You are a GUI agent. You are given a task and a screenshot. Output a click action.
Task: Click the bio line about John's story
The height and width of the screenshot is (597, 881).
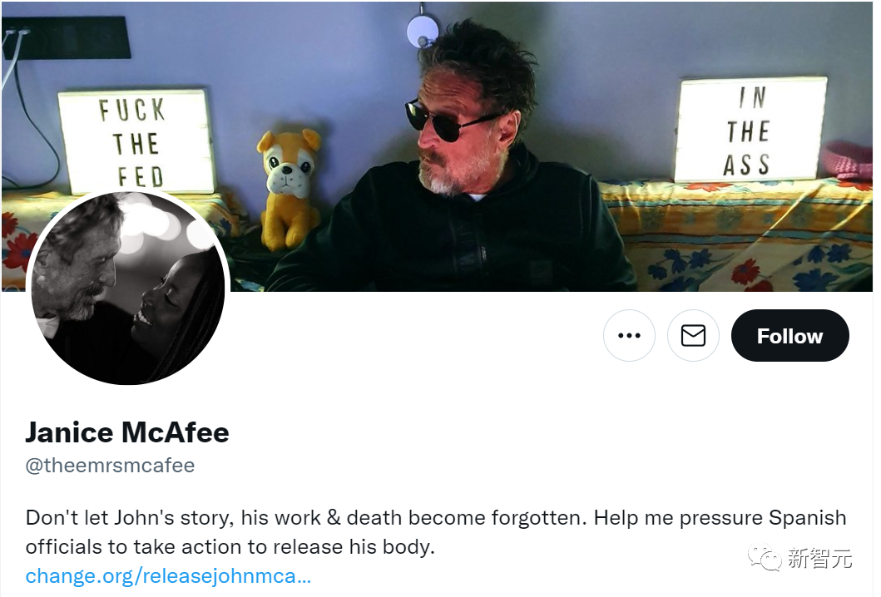pos(436,517)
